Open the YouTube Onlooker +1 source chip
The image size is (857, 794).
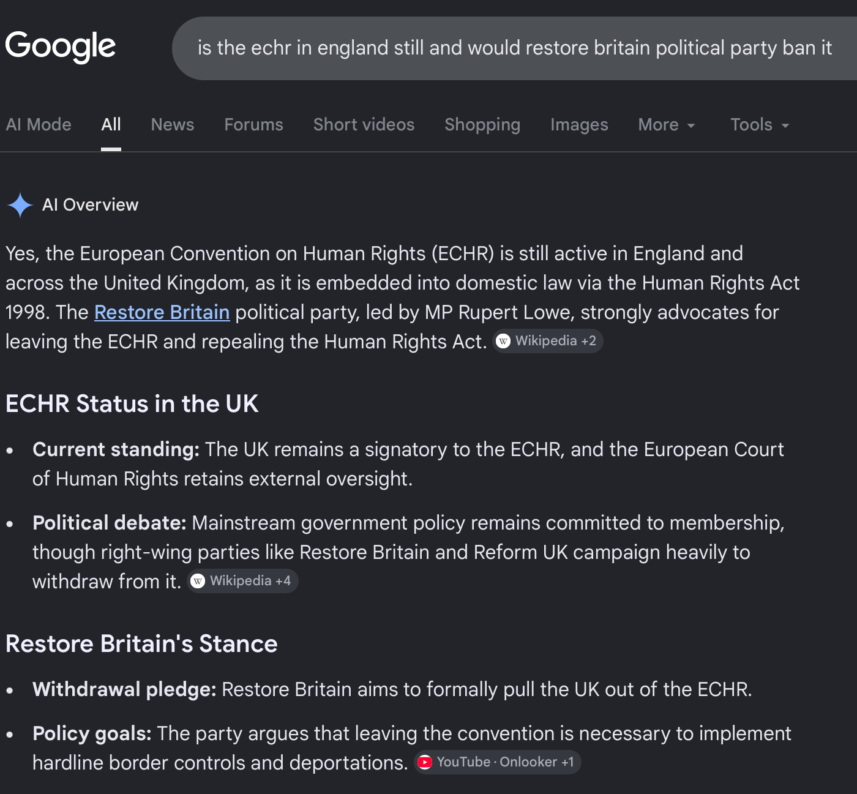(x=498, y=762)
